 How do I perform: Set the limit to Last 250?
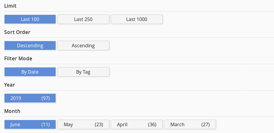[x=83, y=20]
